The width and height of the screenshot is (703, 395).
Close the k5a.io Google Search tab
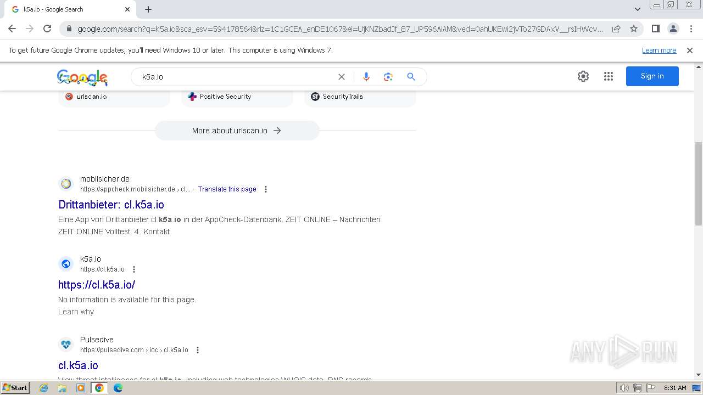127,9
